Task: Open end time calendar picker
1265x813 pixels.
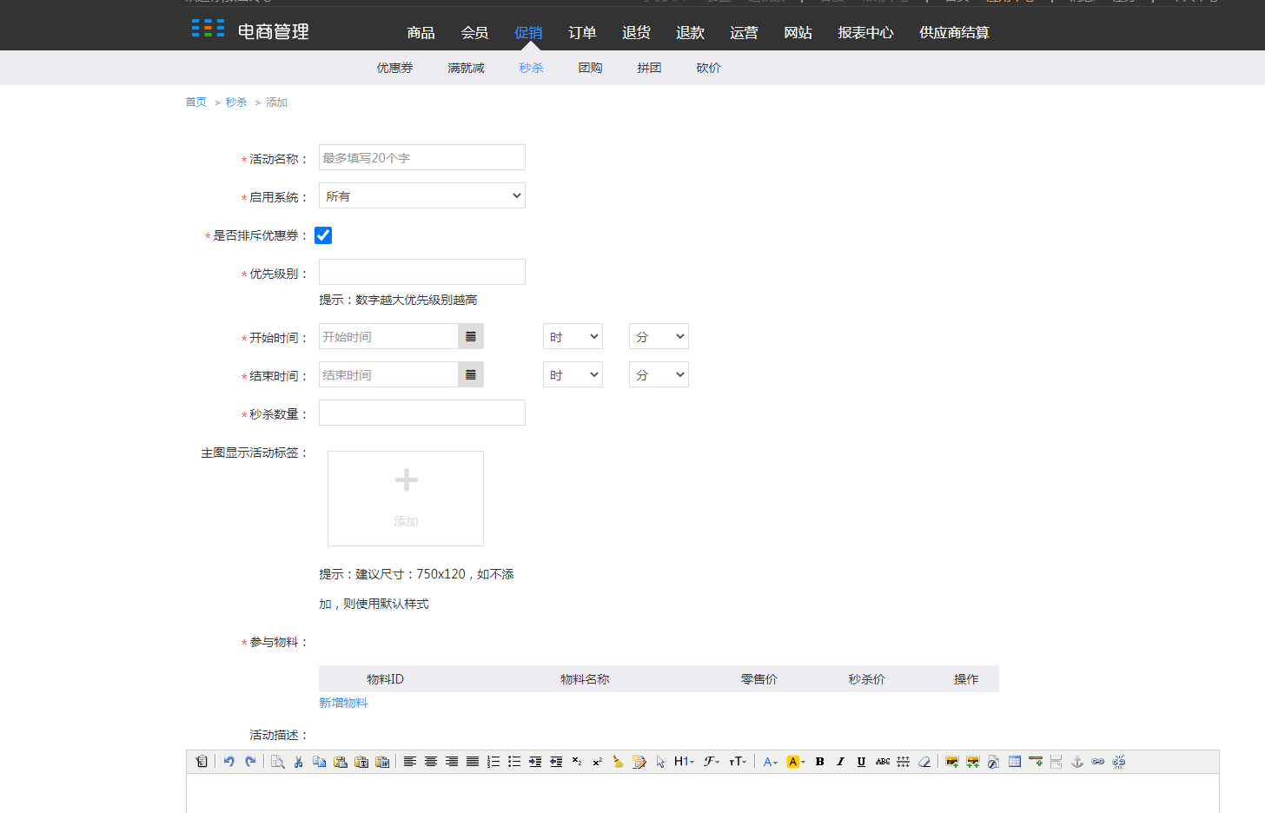Action: click(471, 374)
